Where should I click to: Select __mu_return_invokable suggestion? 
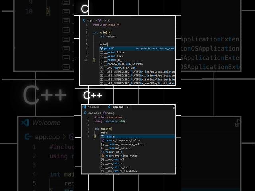pyautogui.click(x=138, y=171)
